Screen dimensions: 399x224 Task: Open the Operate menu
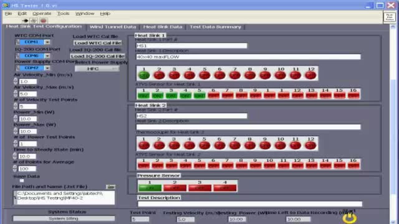point(42,13)
